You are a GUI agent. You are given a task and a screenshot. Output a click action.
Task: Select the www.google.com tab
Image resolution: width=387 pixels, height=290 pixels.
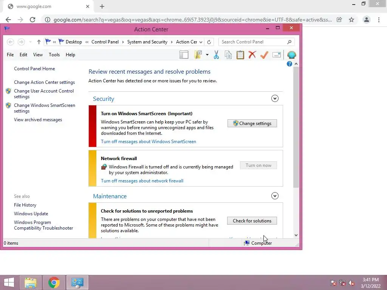coord(48,7)
